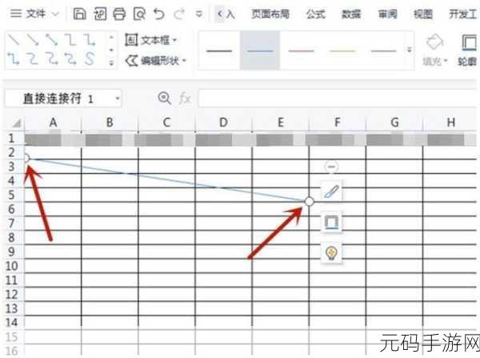Choose the red line style preset
This screenshot has height=358, width=480.
tap(301, 50)
